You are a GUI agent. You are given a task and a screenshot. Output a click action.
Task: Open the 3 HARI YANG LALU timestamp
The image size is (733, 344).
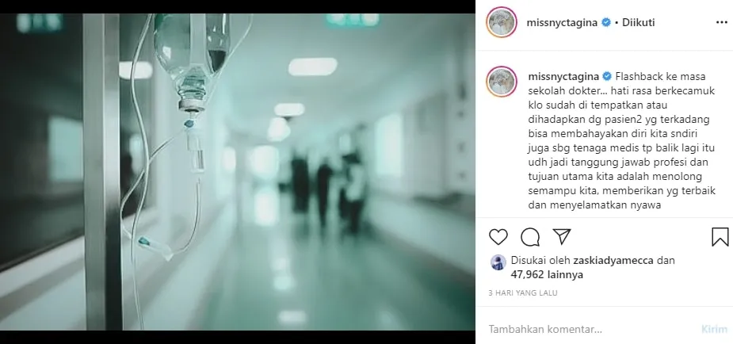pos(523,293)
